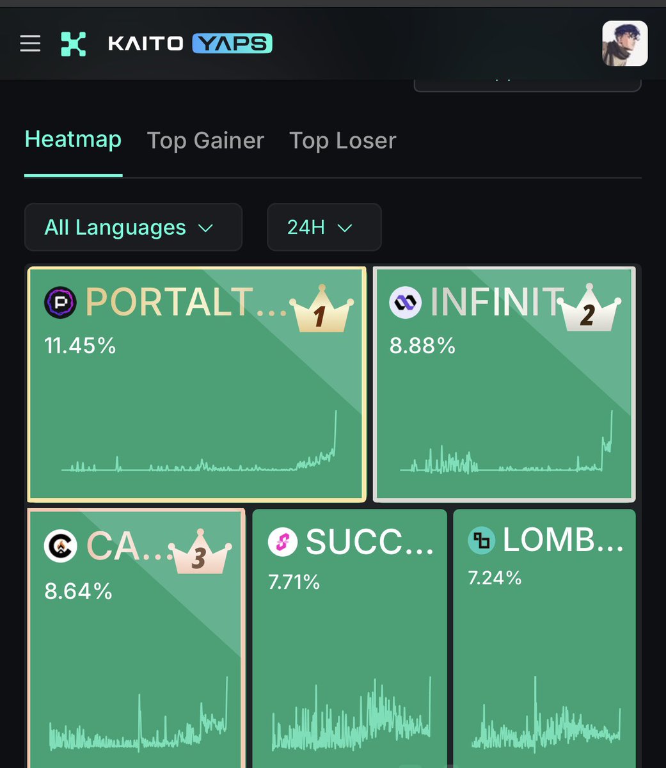The height and width of the screenshot is (768, 666).
Task: Click the 11.45% mindshare value
Action: click(80, 346)
